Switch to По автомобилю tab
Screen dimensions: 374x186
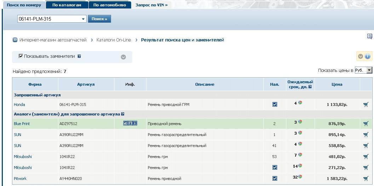(x=110, y=5)
